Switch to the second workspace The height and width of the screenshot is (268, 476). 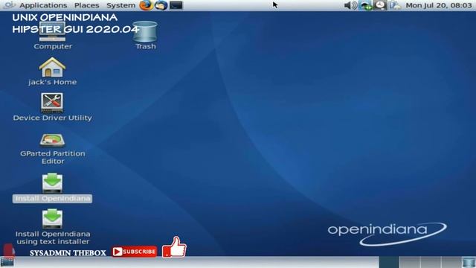410,262
